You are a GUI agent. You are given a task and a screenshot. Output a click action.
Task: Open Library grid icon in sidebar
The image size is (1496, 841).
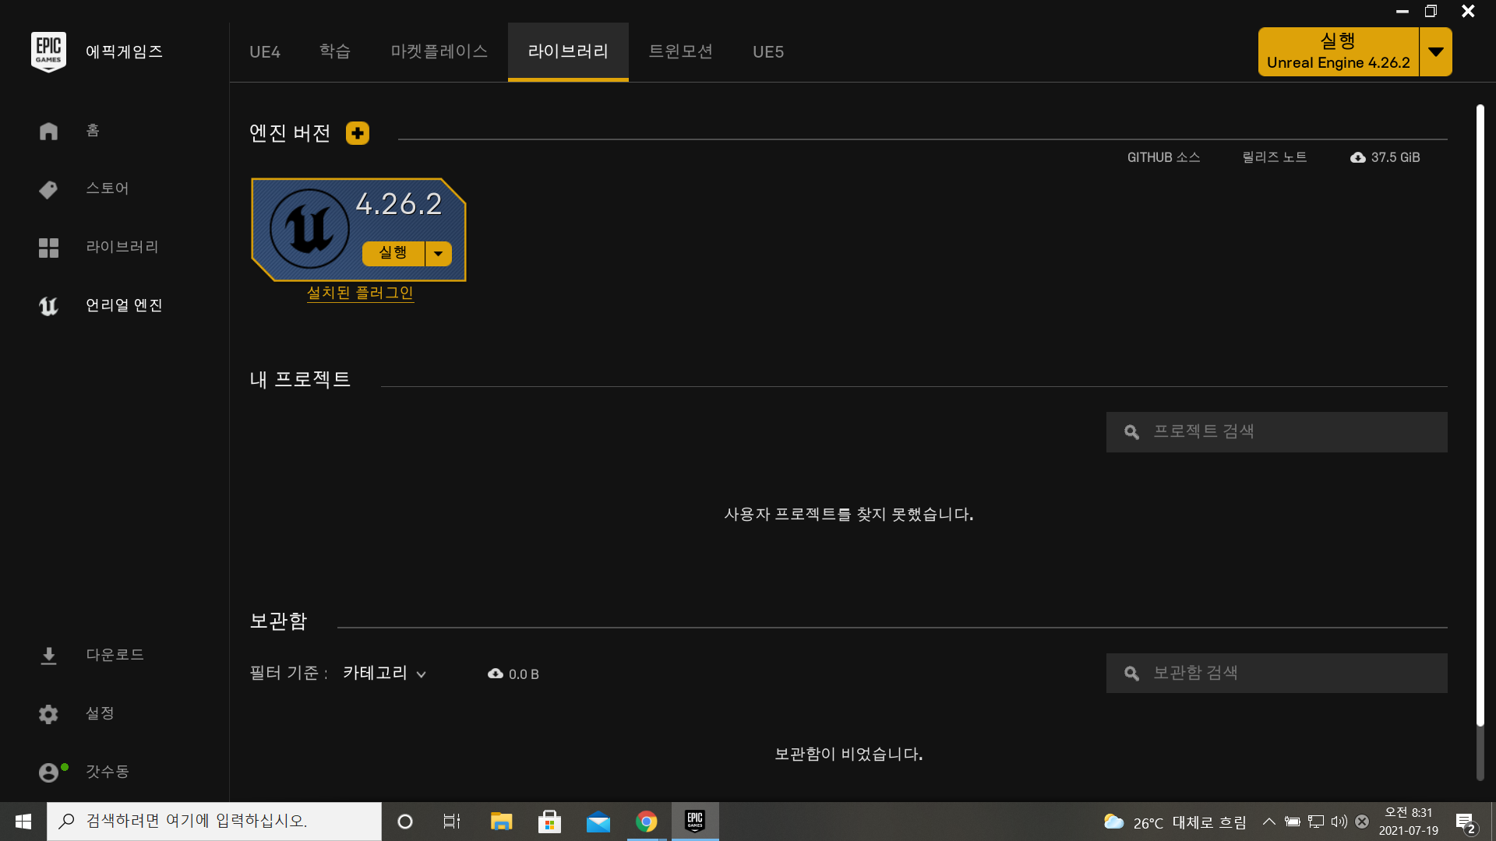(48, 248)
